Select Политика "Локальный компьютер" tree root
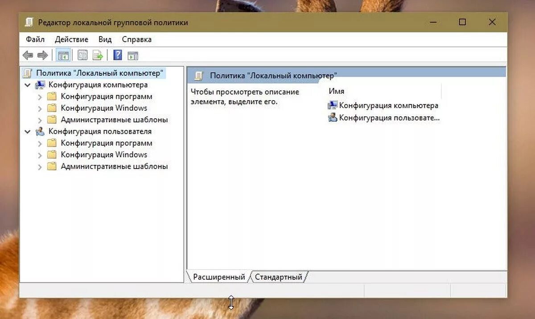Screen dimensions: 535x319 point(100,73)
